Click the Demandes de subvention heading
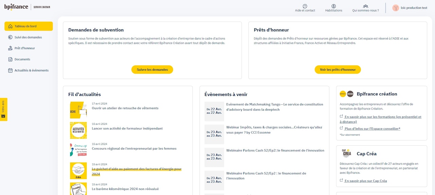Viewport: 435px width, 195px height. tap(96, 30)
